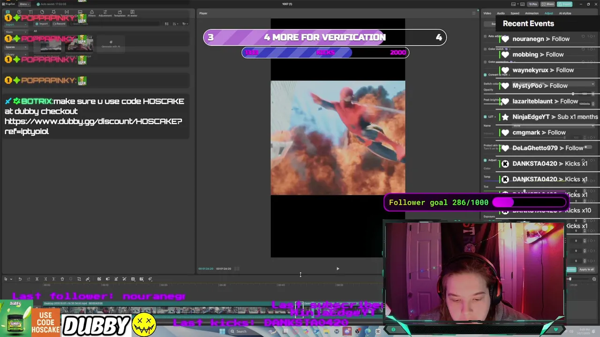Enable the Auto adjust checkbox
The image size is (600, 337).
pos(485,36)
